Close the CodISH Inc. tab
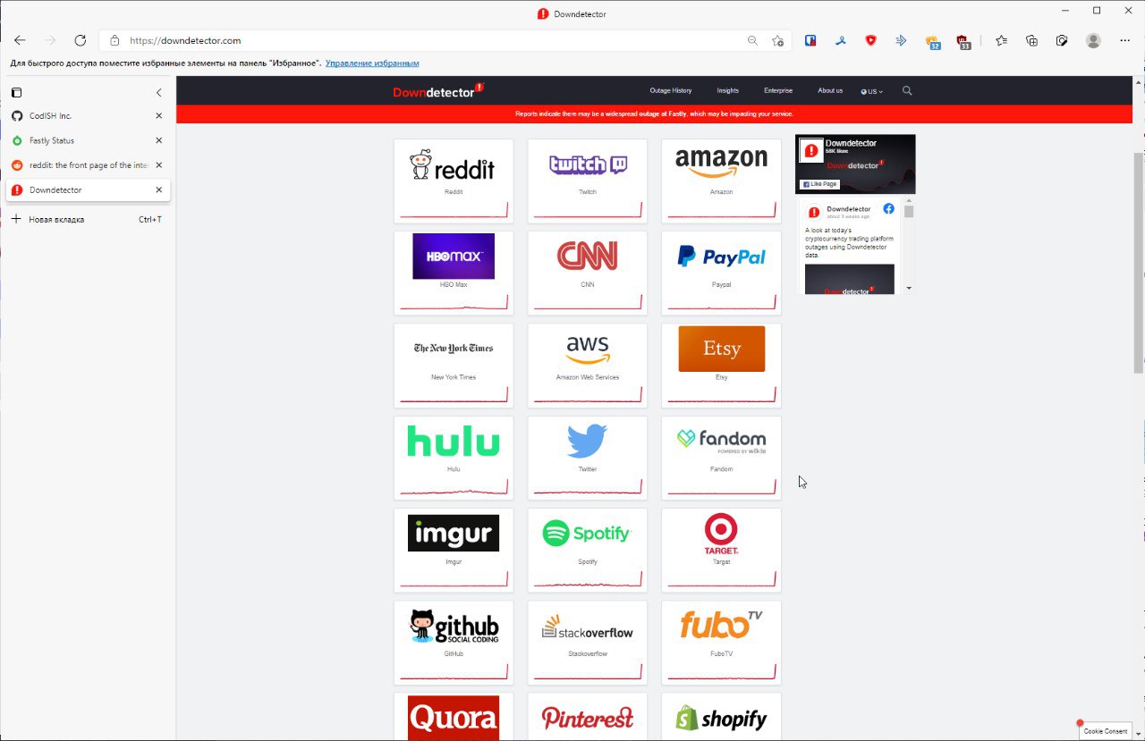Screen dimensions: 1145x741 coord(159,116)
